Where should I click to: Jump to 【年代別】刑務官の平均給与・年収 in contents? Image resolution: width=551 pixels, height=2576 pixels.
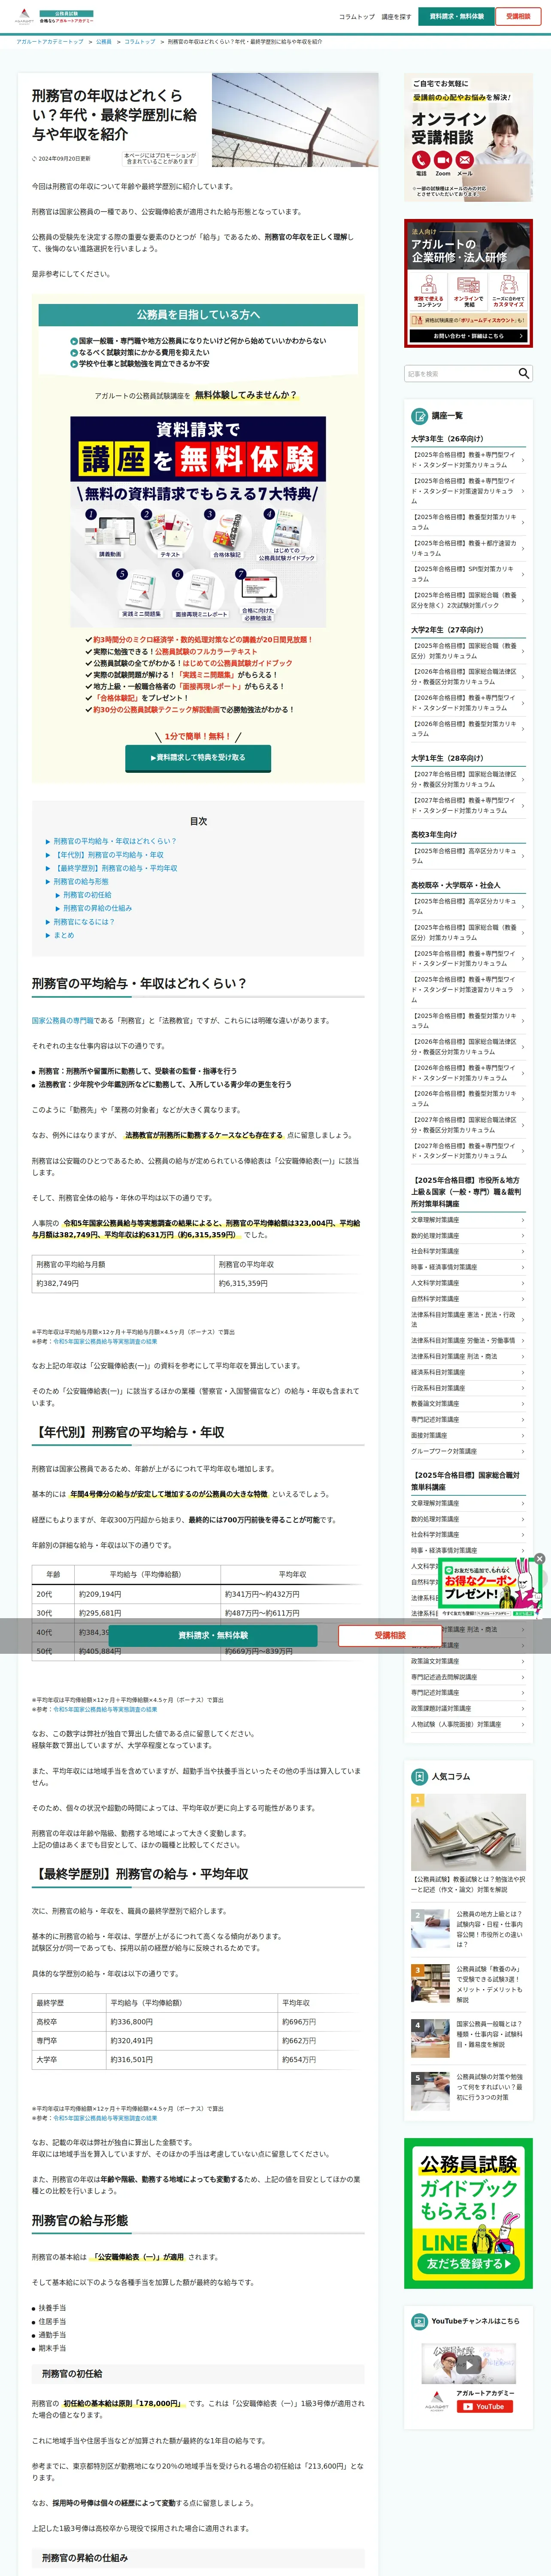coord(108,855)
